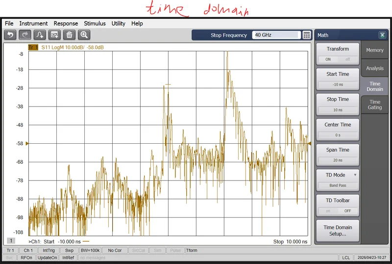Close the Math panel

pos(382,35)
